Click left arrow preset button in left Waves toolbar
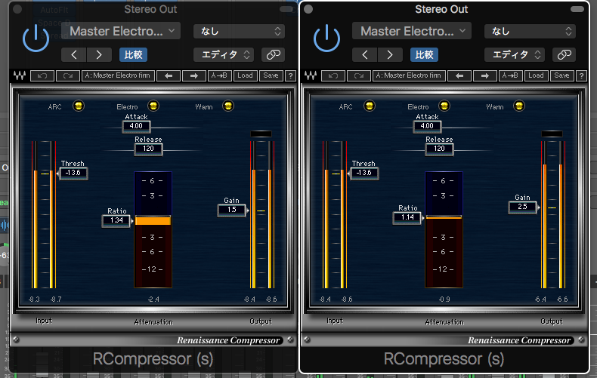 coord(169,75)
